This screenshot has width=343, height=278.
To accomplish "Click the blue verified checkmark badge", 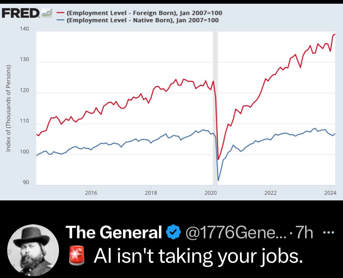I will click(173, 232).
